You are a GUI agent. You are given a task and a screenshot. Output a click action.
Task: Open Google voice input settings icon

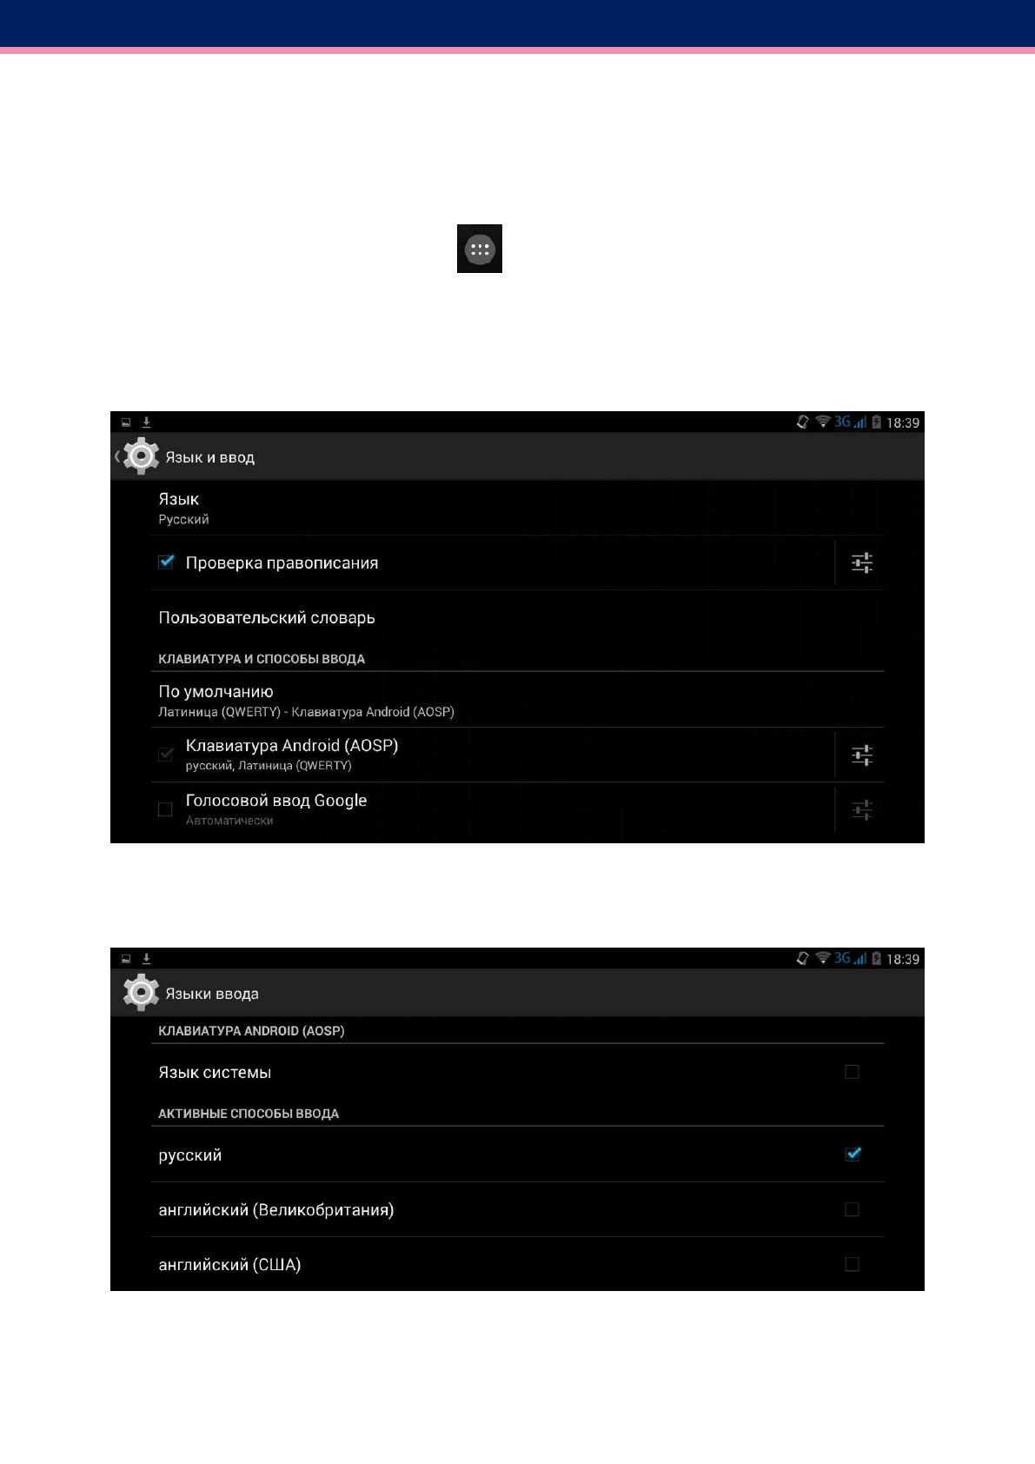coord(861,809)
